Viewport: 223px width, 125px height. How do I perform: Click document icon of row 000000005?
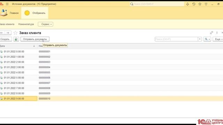pyautogui.click(x=1, y=73)
